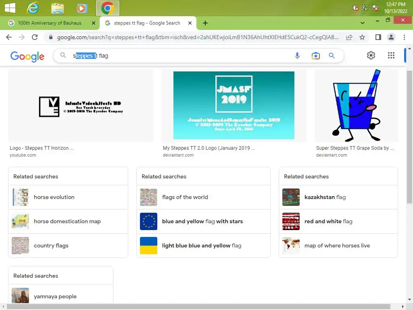Open the Logo - Steppes TT Horizon image
Viewport: 413px width, 310px height.
81,105
